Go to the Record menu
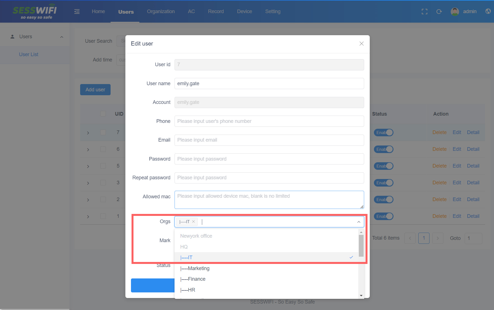Viewport: 494px width, 310px height. 216,11
